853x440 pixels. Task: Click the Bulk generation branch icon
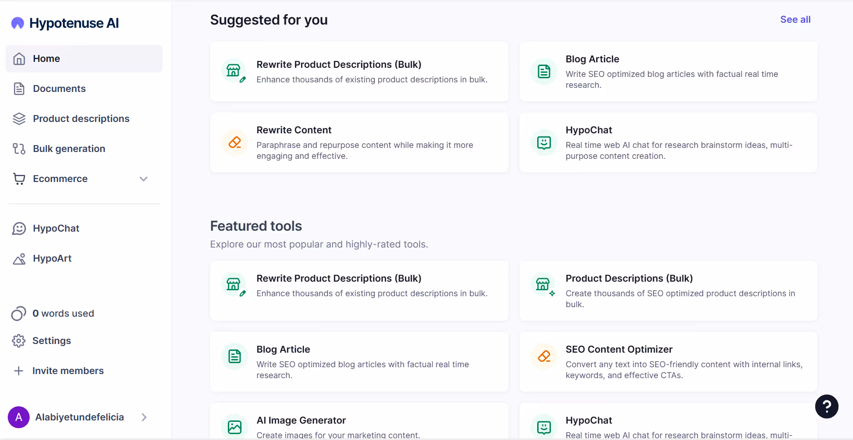pos(19,149)
